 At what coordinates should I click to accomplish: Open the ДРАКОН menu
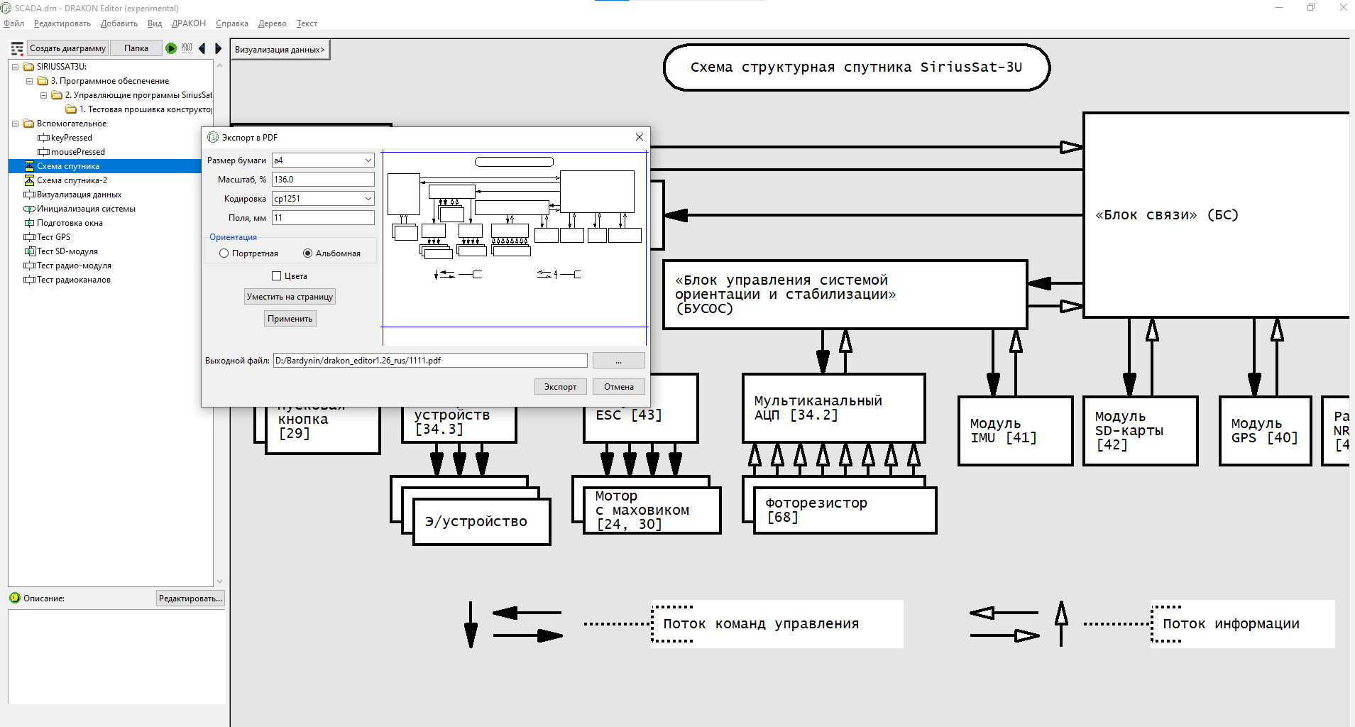pos(188,23)
